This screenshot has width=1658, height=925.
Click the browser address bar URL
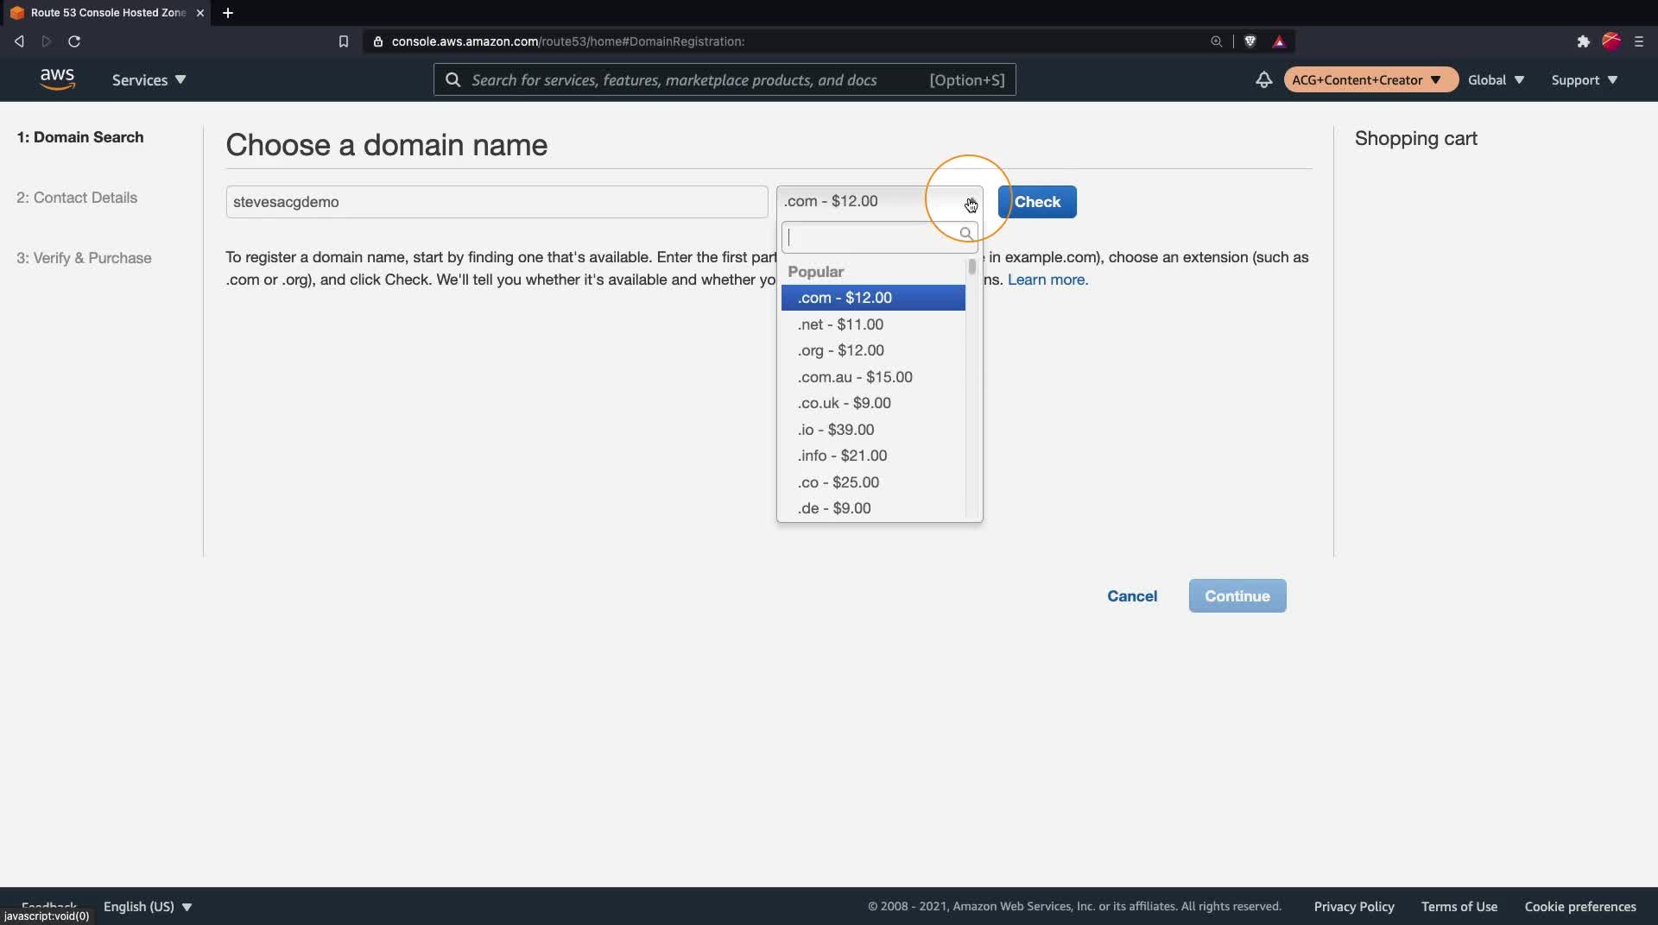[x=567, y=41]
